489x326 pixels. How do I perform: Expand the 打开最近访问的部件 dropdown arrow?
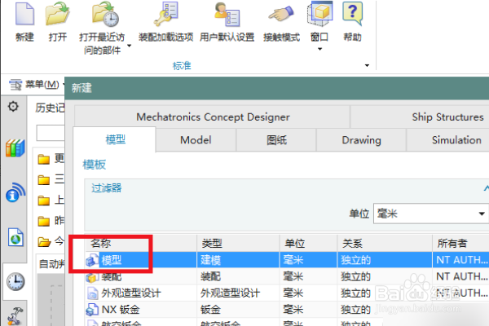[x=129, y=46]
